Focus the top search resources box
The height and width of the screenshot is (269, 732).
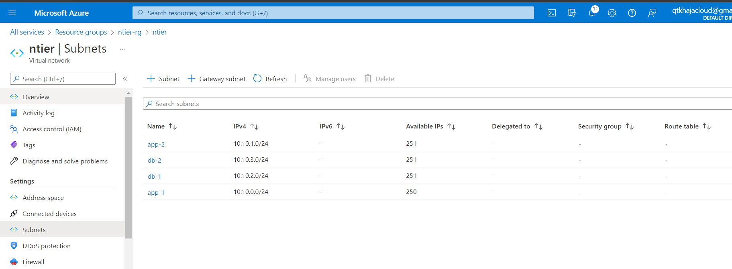point(333,13)
